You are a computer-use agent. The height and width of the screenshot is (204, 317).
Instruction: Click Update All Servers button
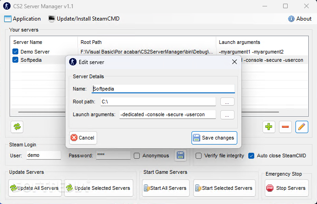coord(35,188)
